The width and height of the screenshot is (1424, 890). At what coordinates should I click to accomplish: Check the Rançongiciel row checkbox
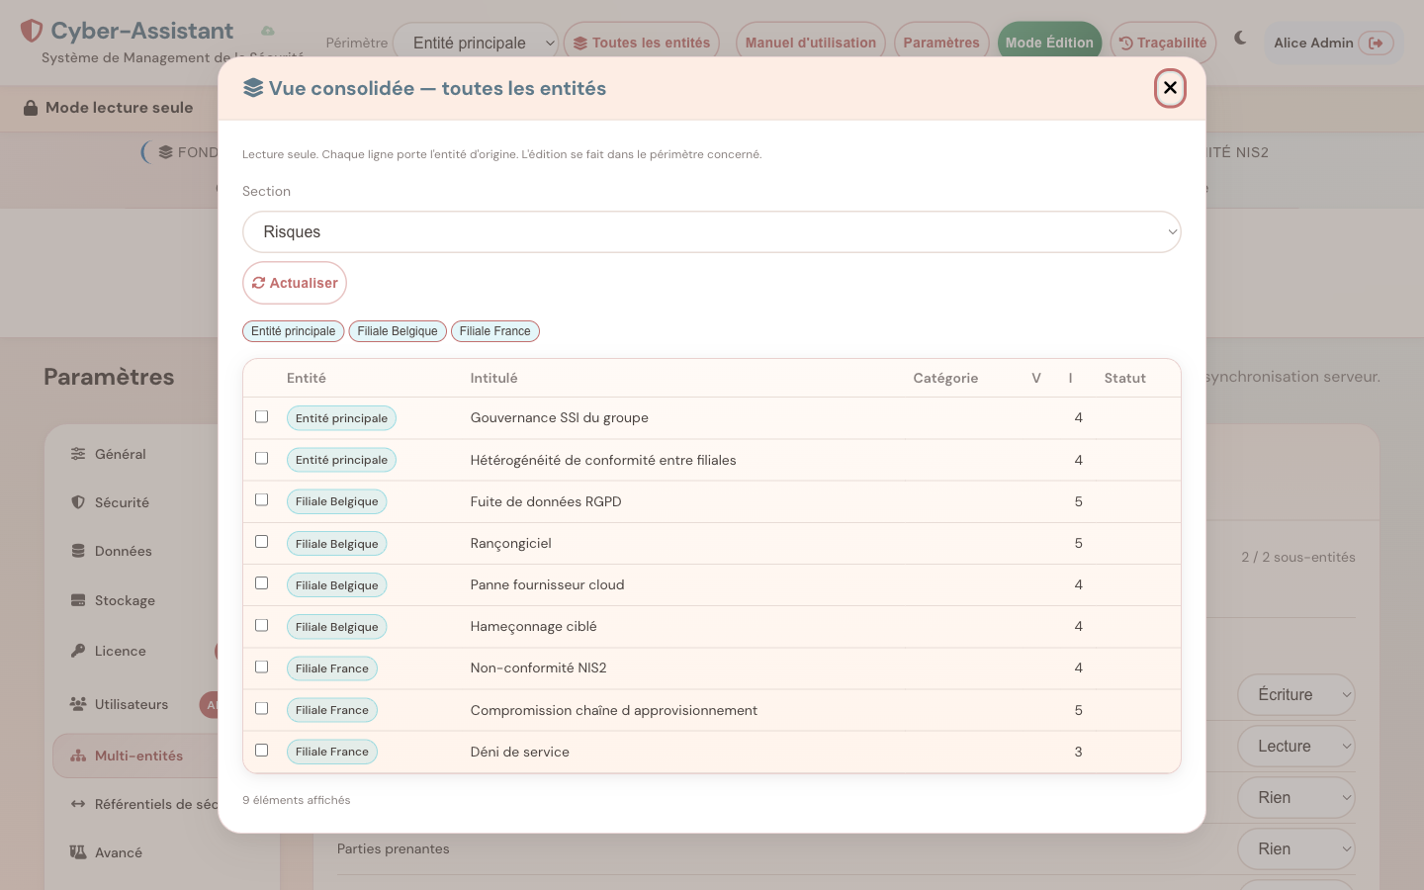(261, 541)
